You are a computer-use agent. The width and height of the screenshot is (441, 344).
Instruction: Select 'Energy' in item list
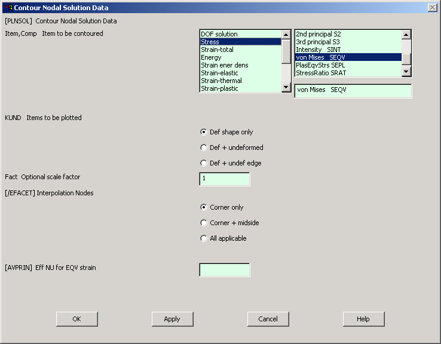tap(241, 57)
